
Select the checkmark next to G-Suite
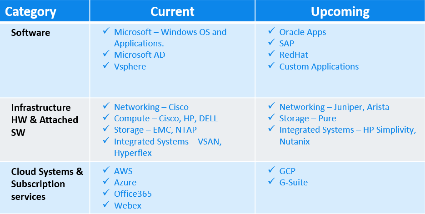pos(271,181)
